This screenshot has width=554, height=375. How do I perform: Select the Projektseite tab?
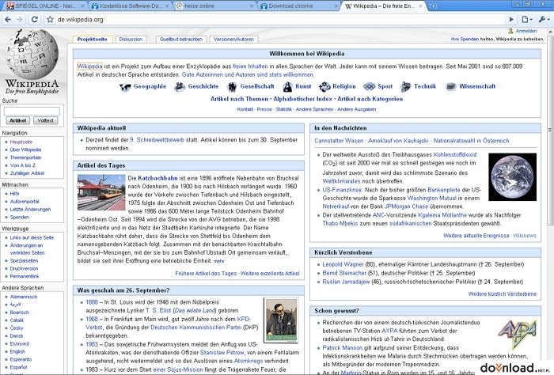pyautogui.click(x=93, y=40)
